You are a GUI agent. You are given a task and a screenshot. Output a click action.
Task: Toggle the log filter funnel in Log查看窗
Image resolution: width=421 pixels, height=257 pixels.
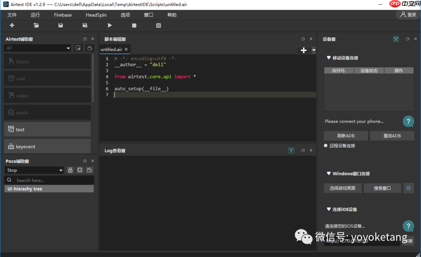point(291,150)
